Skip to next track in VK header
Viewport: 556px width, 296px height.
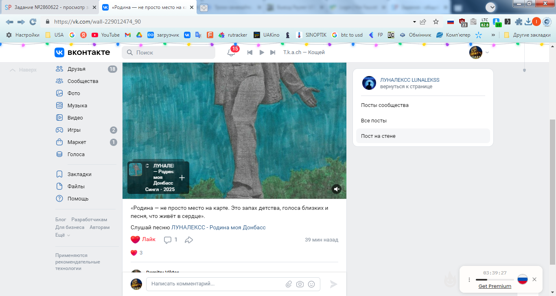[x=273, y=52]
